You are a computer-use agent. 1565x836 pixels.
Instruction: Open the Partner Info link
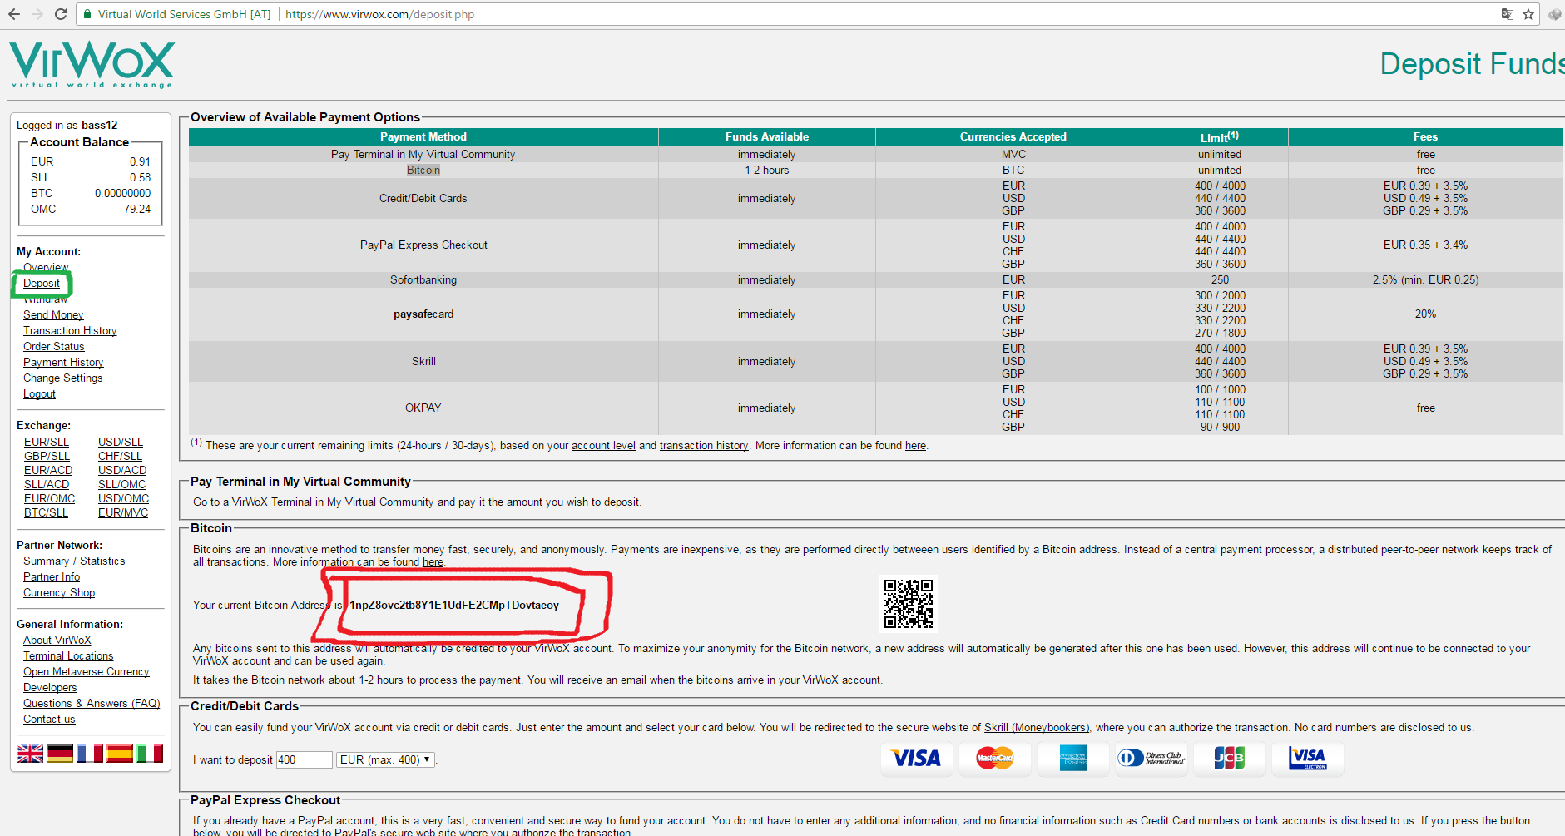click(52, 576)
